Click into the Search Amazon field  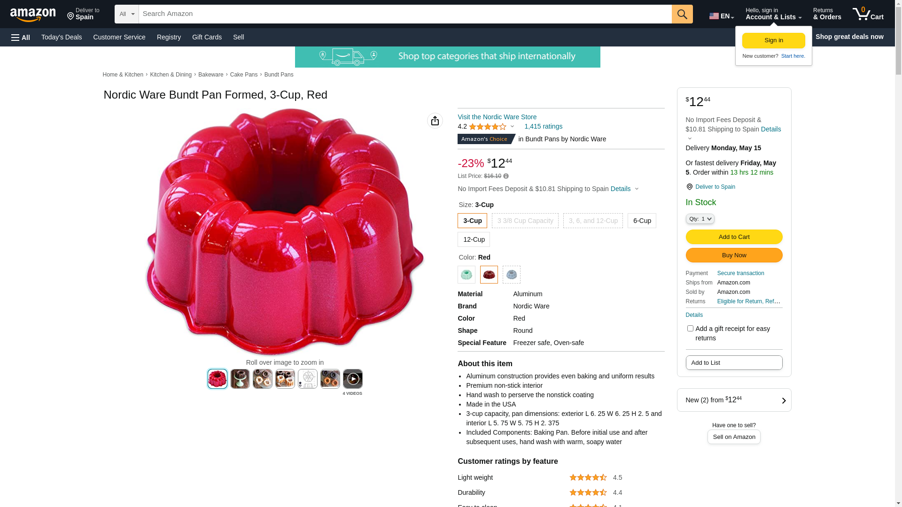point(405,14)
